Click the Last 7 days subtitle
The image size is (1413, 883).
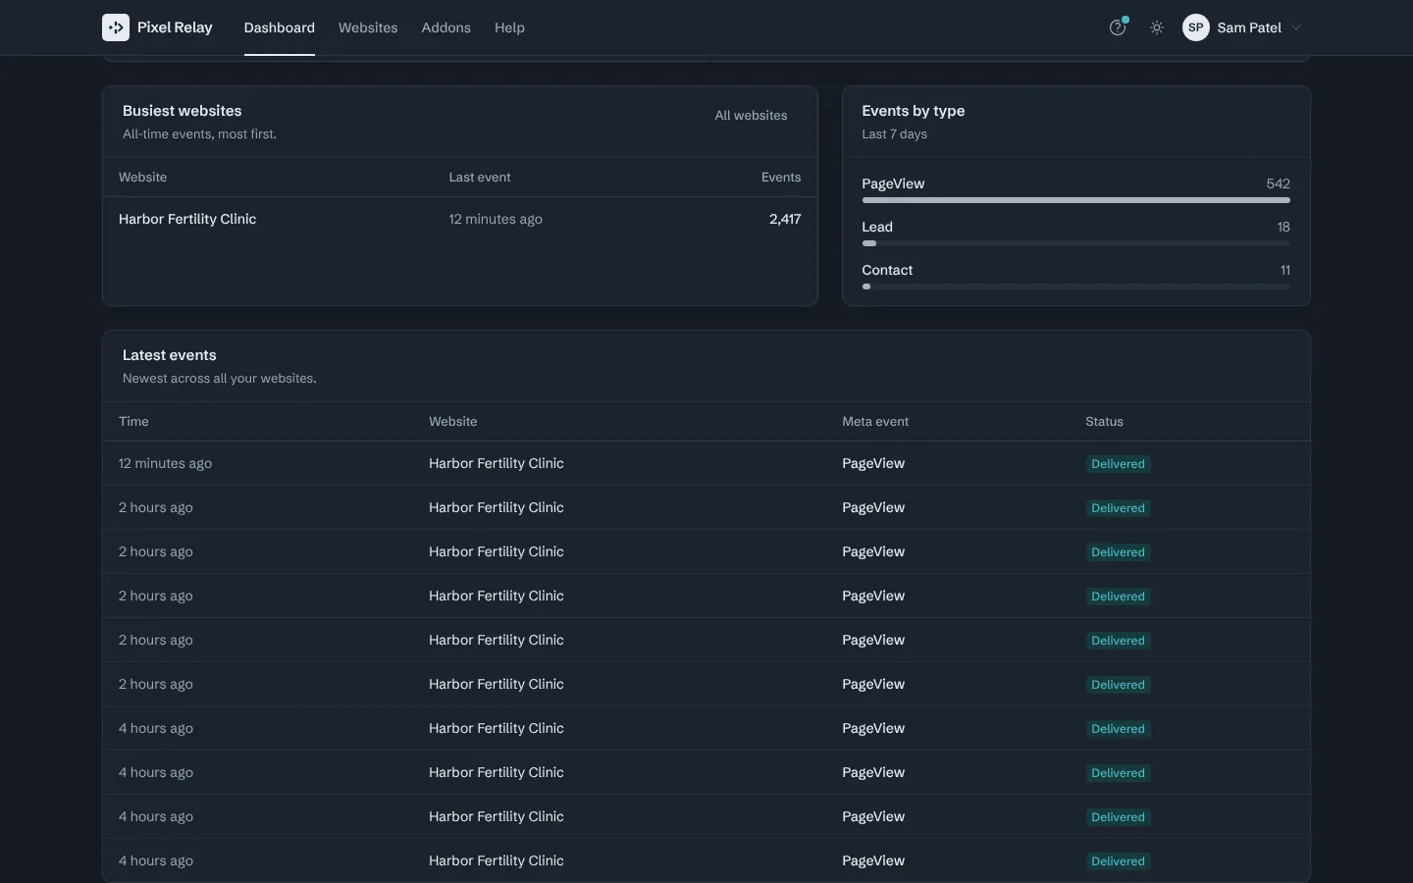895,134
